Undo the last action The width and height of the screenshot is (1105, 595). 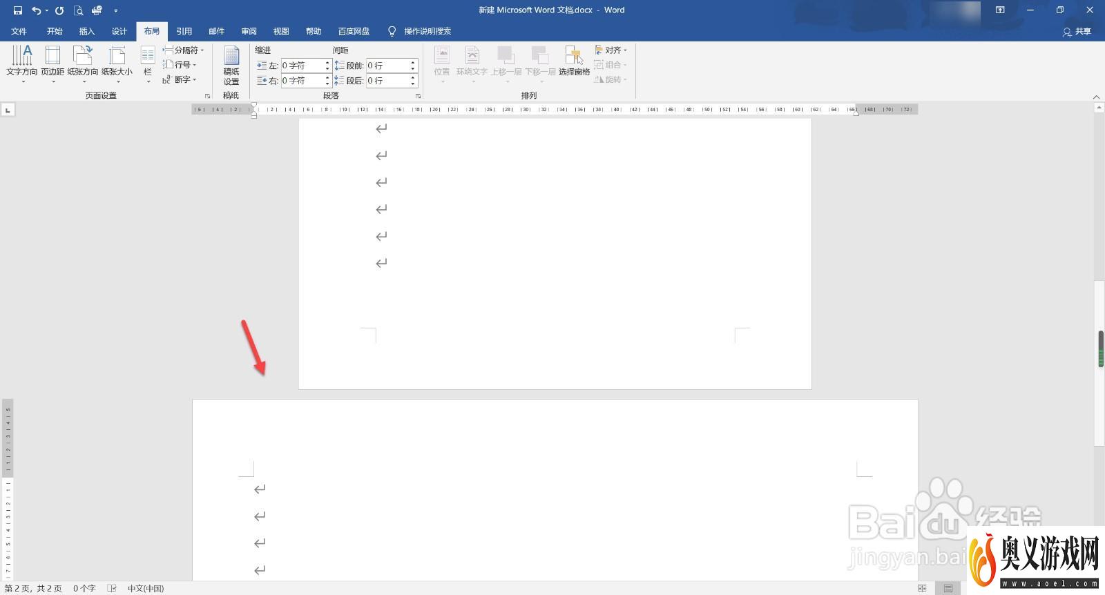pos(36,10)
